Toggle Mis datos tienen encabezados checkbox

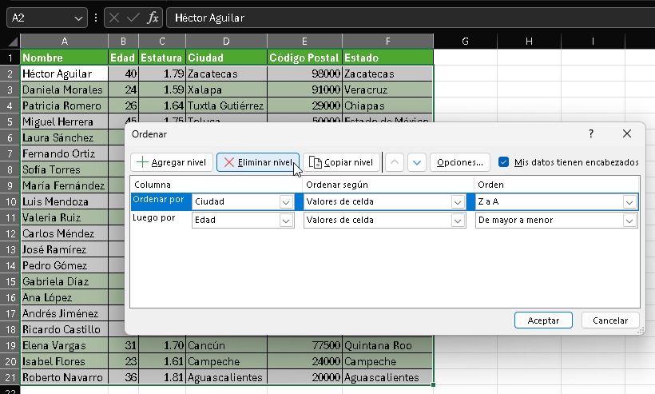503,162
